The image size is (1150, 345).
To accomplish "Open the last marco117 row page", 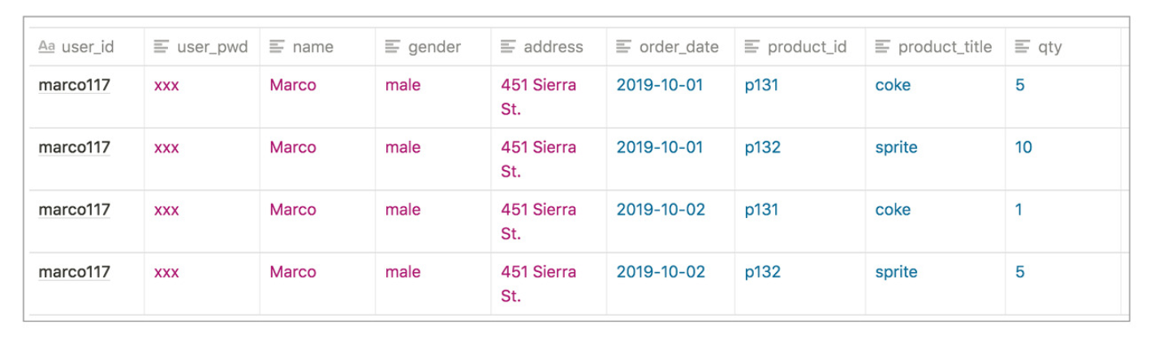I will [75, 272].
